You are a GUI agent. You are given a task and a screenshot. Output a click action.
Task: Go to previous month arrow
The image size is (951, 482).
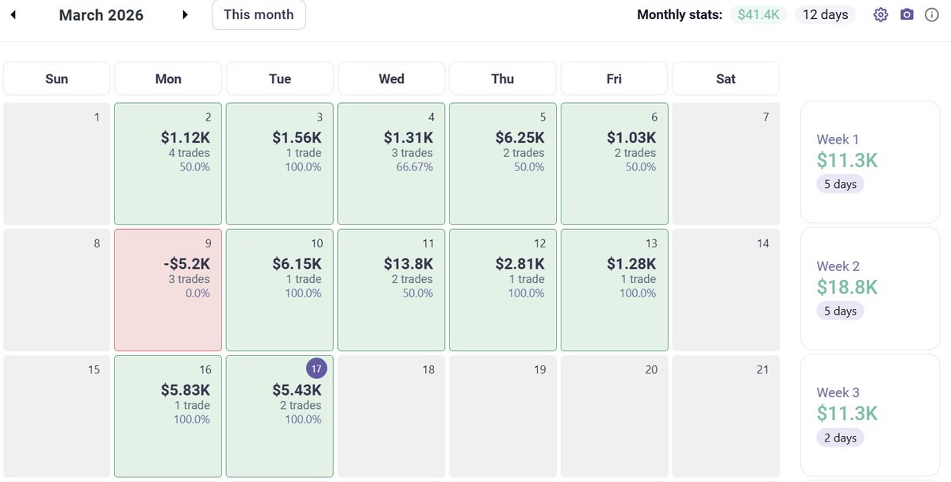coord(13,15)
